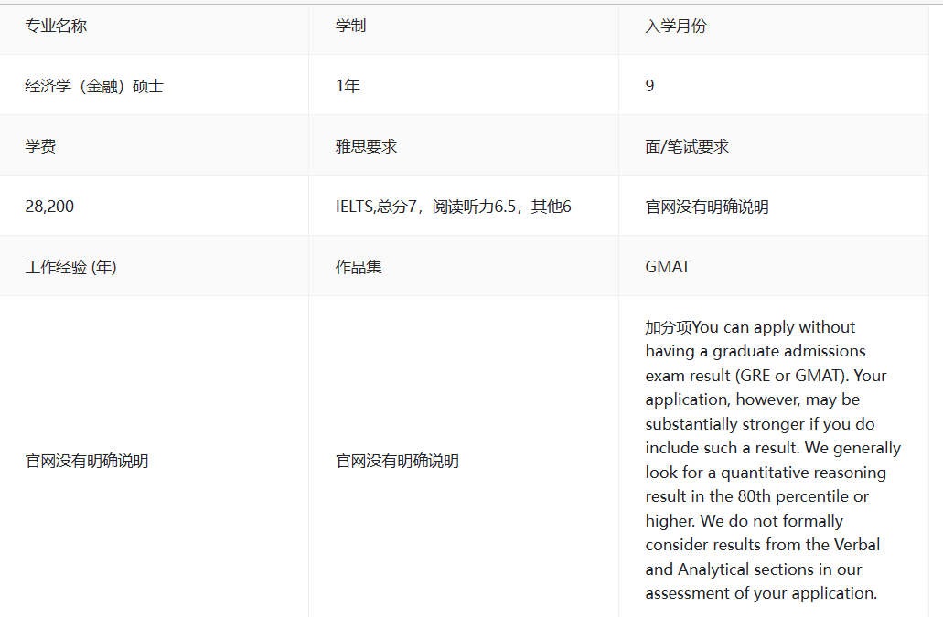Viewport: 943px width, 617px height.
Task: Click the 面/笔试要求 header cell
Action: 687,146
